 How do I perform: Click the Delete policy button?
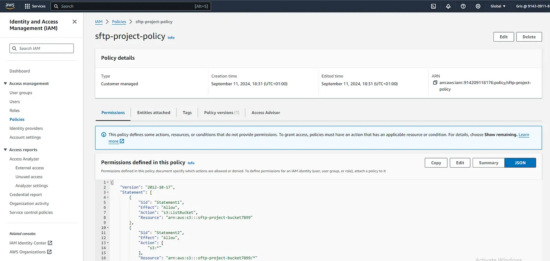pyautogui.click(x=529, y=37)
